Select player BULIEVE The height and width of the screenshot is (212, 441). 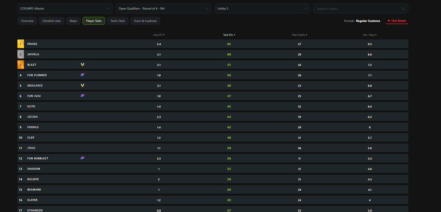coord(33,179)
